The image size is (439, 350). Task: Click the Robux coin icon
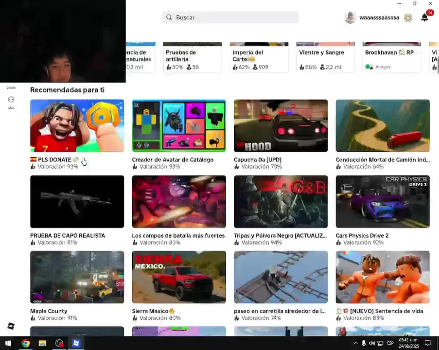(x=408, y=17)
